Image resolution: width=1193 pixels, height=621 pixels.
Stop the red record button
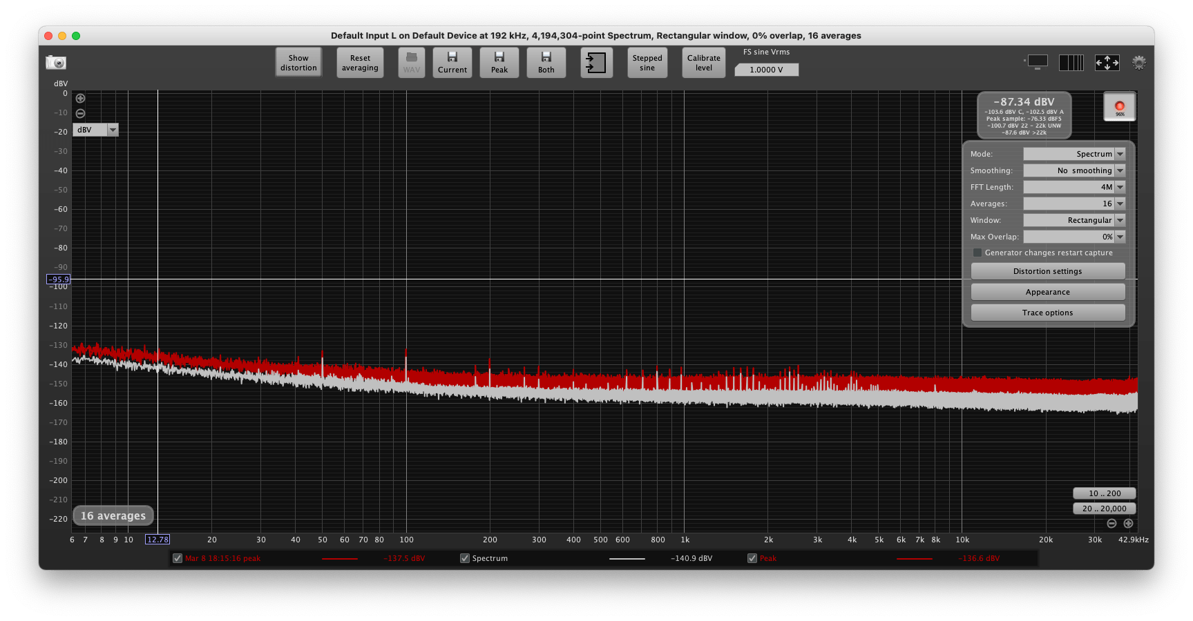pos(1120,107)
